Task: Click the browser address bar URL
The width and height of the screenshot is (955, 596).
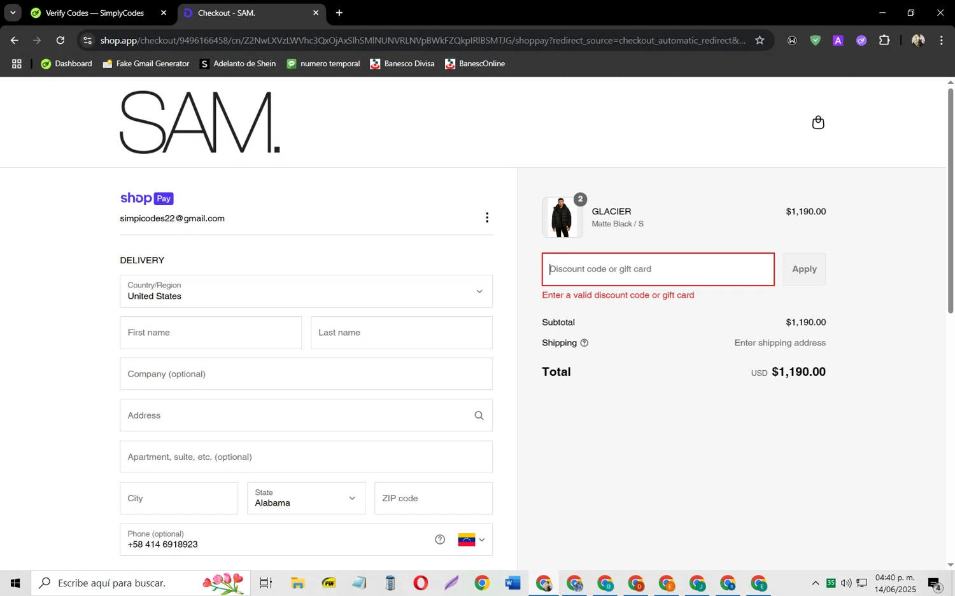Action: click(x=423, y=40)
